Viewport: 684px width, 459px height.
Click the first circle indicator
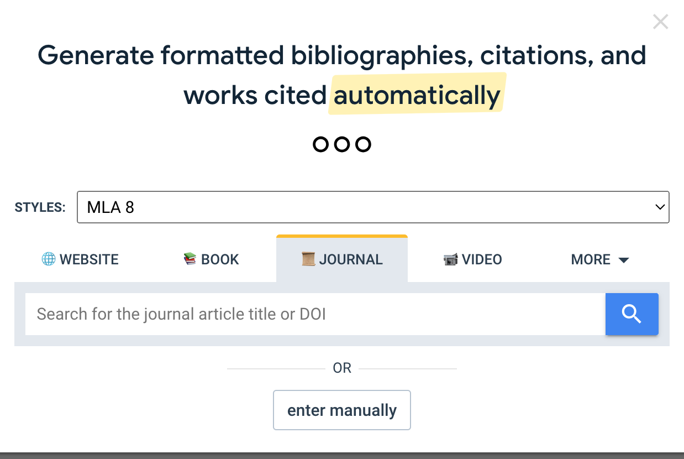[x=320, y=144]
